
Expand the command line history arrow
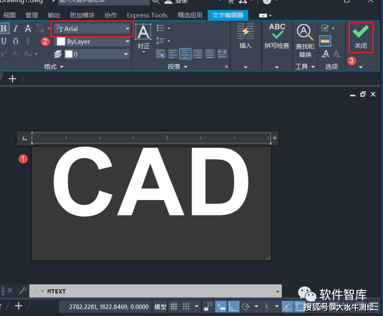click(x=277, y=291)
